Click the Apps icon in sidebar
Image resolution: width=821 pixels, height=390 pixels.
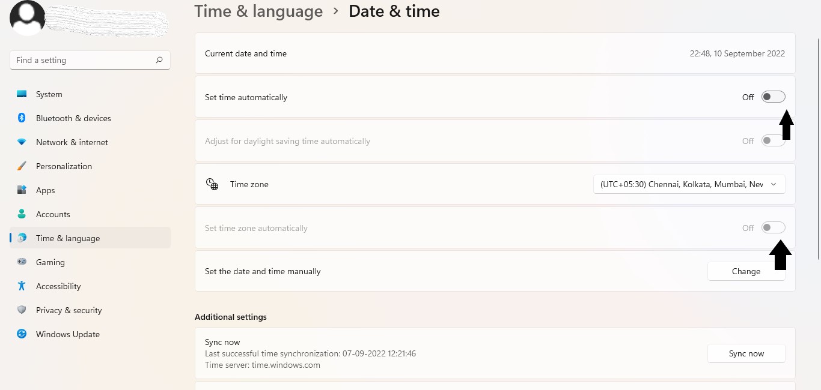(x=22, y=190)
